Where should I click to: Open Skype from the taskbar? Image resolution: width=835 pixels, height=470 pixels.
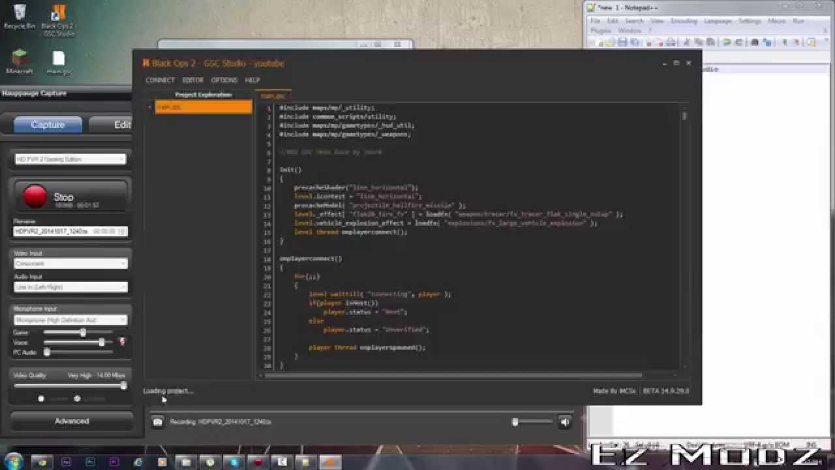[x=234, y=462]
